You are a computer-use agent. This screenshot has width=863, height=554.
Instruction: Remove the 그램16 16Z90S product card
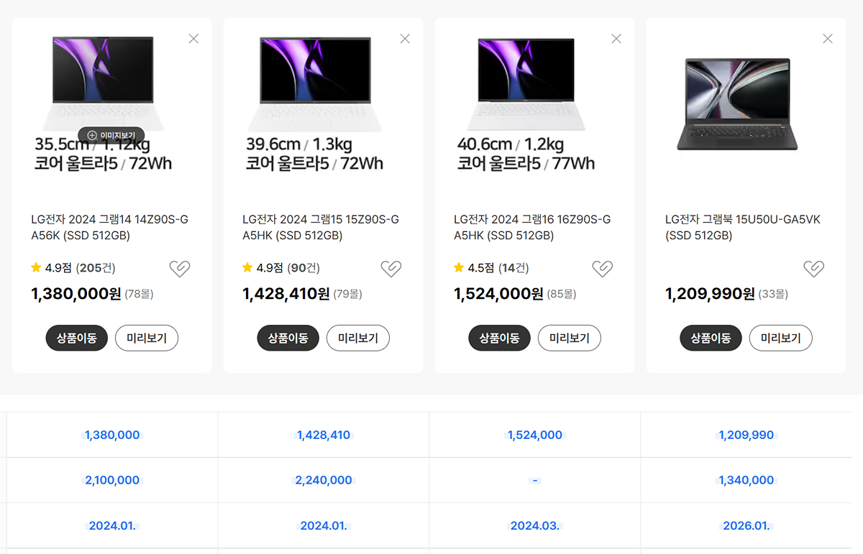point(616,39)
